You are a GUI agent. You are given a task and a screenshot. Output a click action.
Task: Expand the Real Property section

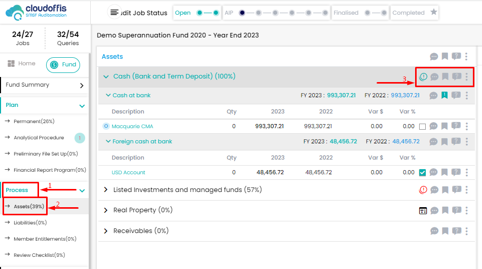(106, 210)
